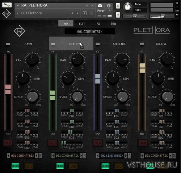Take a snapshot with the camera icon
Image resolution: width=181 pixels, height=173 pixels.
pyautogui.click(x=100, y=5)
